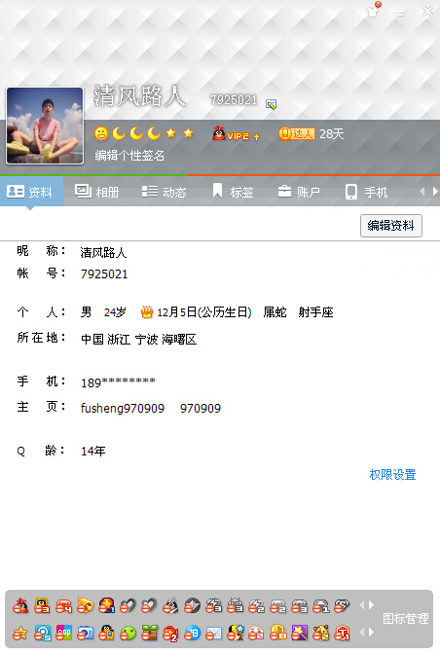Click 编辑个性签名 to edit signature
This screenshot has height=654, width=440.
[129, 156]
